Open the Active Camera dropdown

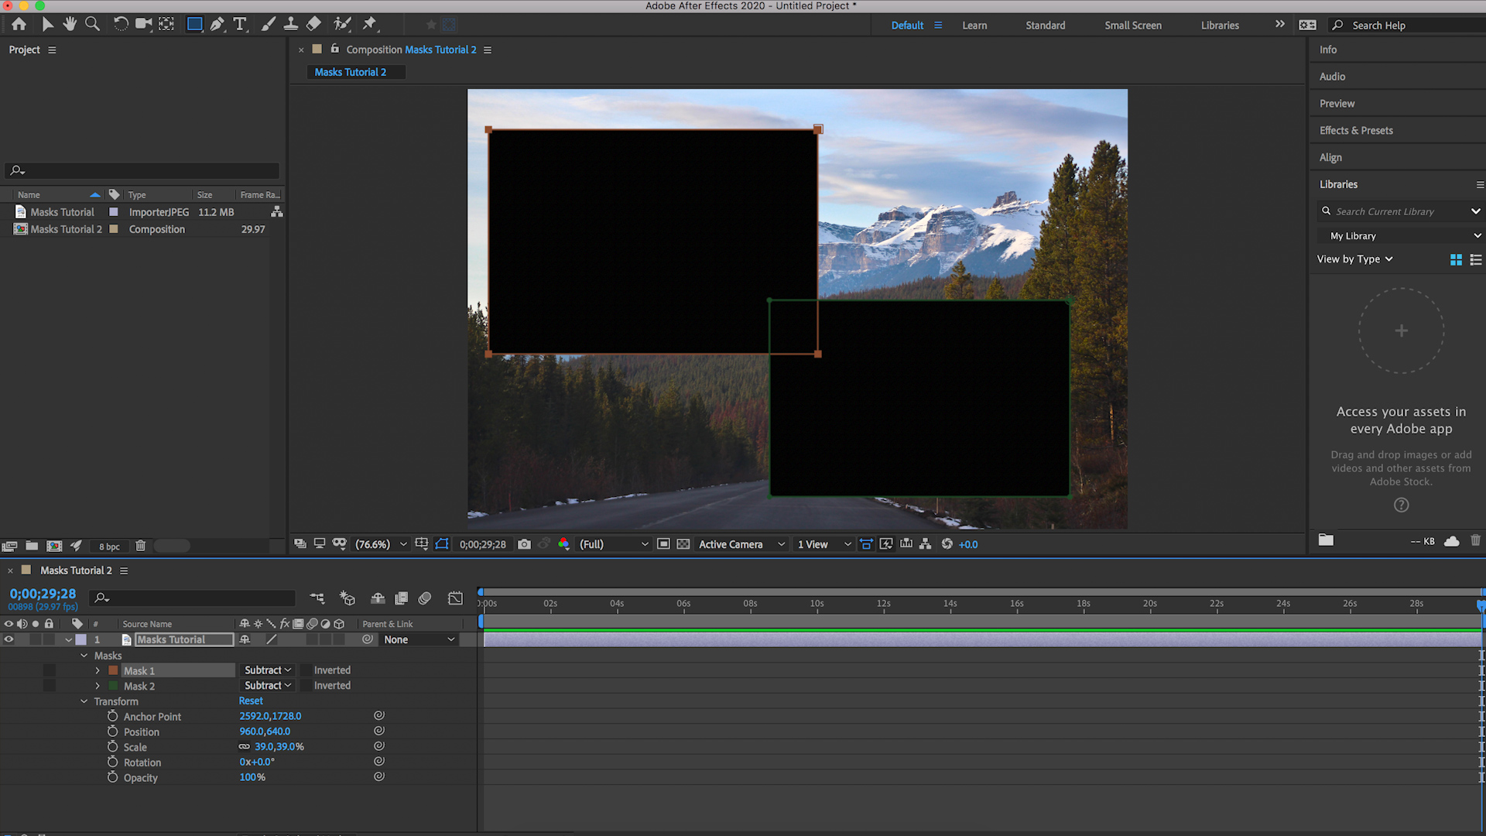739,544
